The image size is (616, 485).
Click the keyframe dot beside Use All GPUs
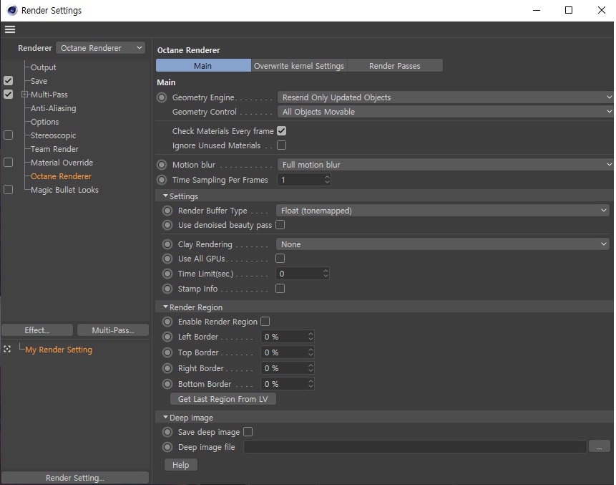point(167,259)
